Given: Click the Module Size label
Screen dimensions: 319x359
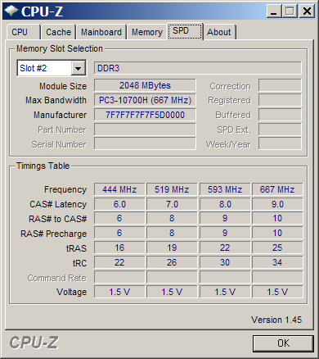Looking at the screenshot, I should pyautogui.click(x=63, y=86).
